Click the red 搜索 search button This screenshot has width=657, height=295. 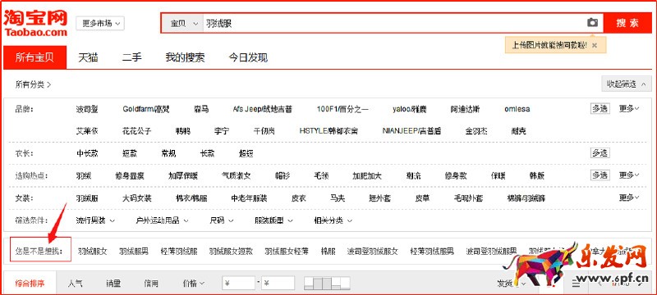pos(627,23)
